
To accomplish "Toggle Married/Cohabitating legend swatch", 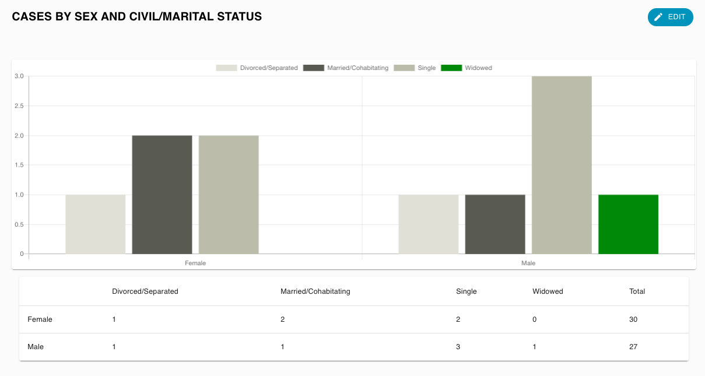I will (314, 68).
